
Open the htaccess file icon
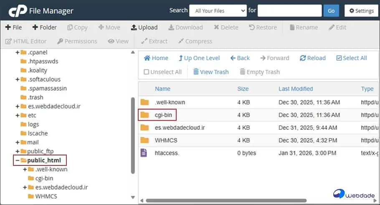click(x=144, y=153)
